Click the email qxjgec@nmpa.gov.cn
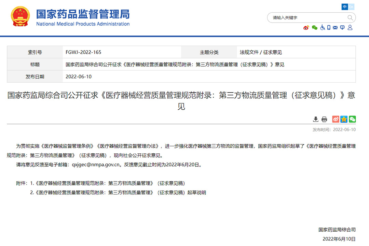The height and width of the screenshot is (246, 369). 96,165
